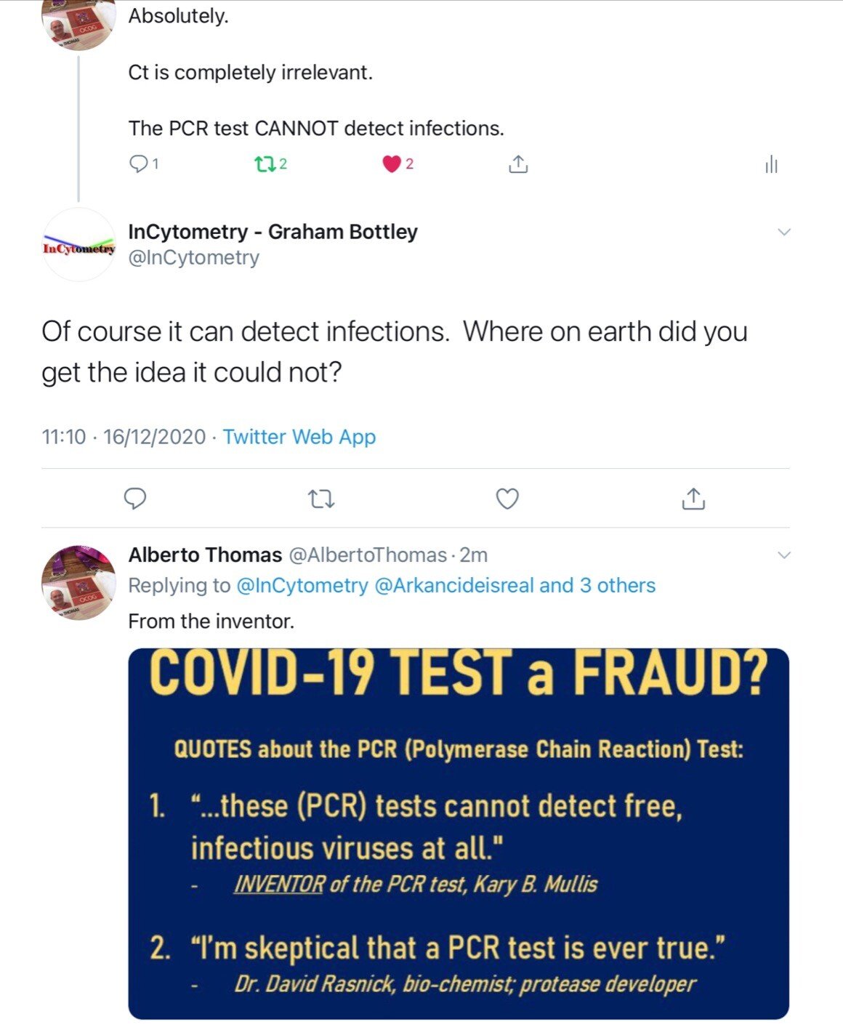This screenshot has height=1027, width=843.
Task: Retweet the InCytometry main tweet
Action: click(x=321, y=499)
